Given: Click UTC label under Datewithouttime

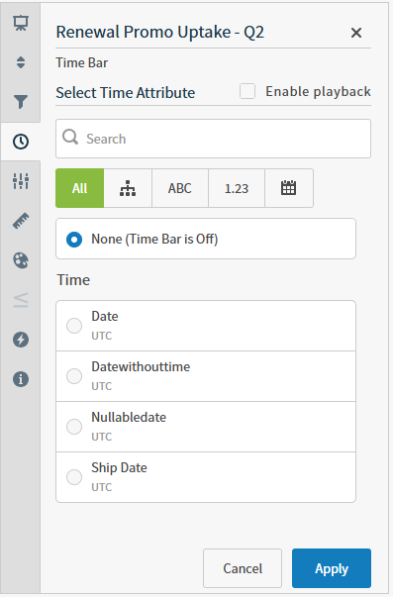Looking at the screenshot, I should click(x=102, y=386).
